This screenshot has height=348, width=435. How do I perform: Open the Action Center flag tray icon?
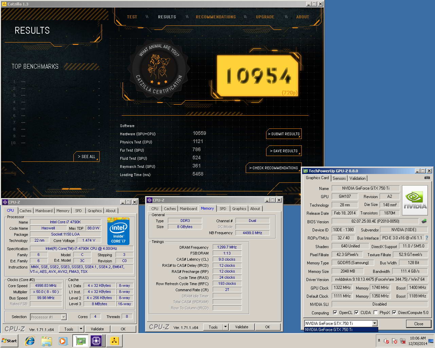pyautogui.click(x=395, y=341)
